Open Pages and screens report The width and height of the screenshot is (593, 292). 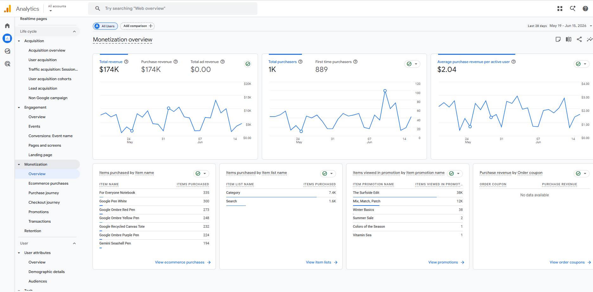[45, 145]
